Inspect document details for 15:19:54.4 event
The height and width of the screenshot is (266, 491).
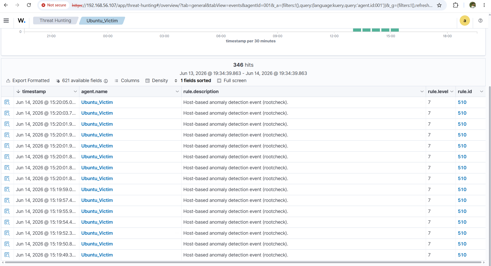[7, 222]
